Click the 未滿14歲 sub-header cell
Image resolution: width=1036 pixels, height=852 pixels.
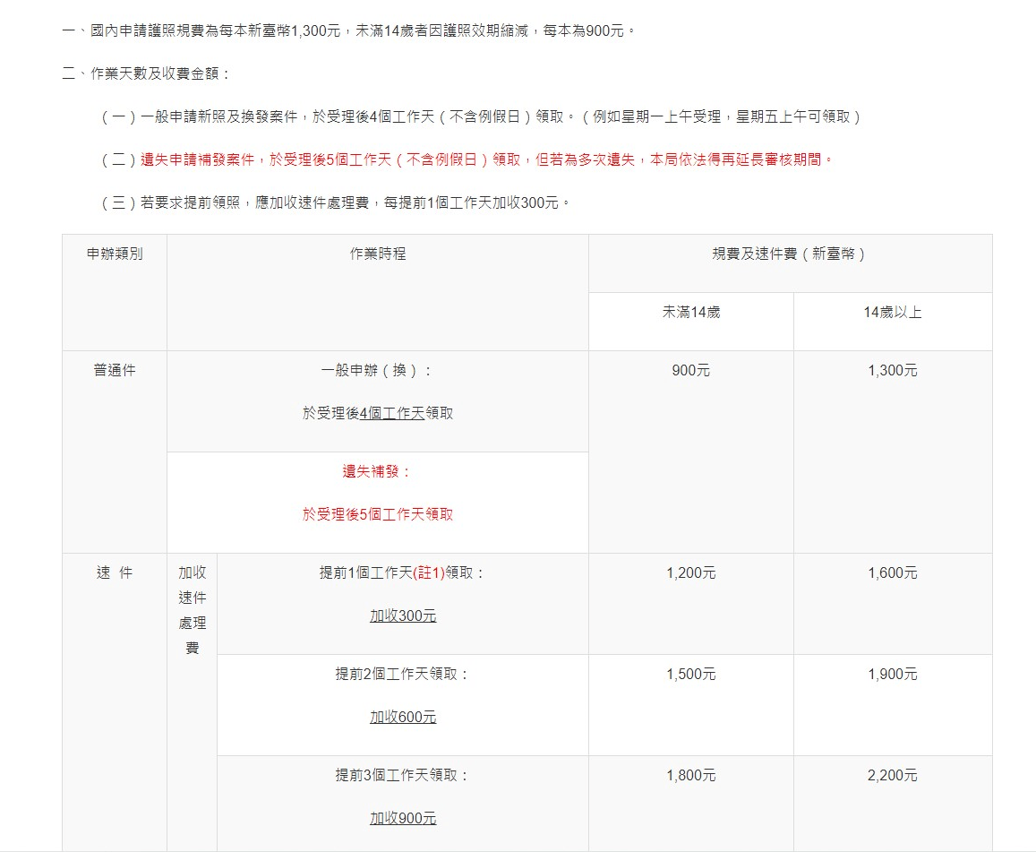coord(690,313)
